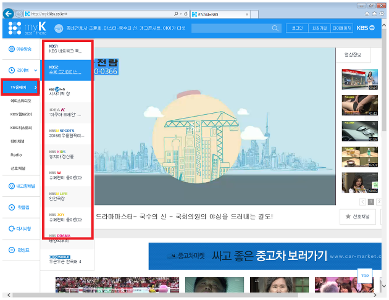
Task: Select the IDEA K channel entry
Action: coord(67,112)
